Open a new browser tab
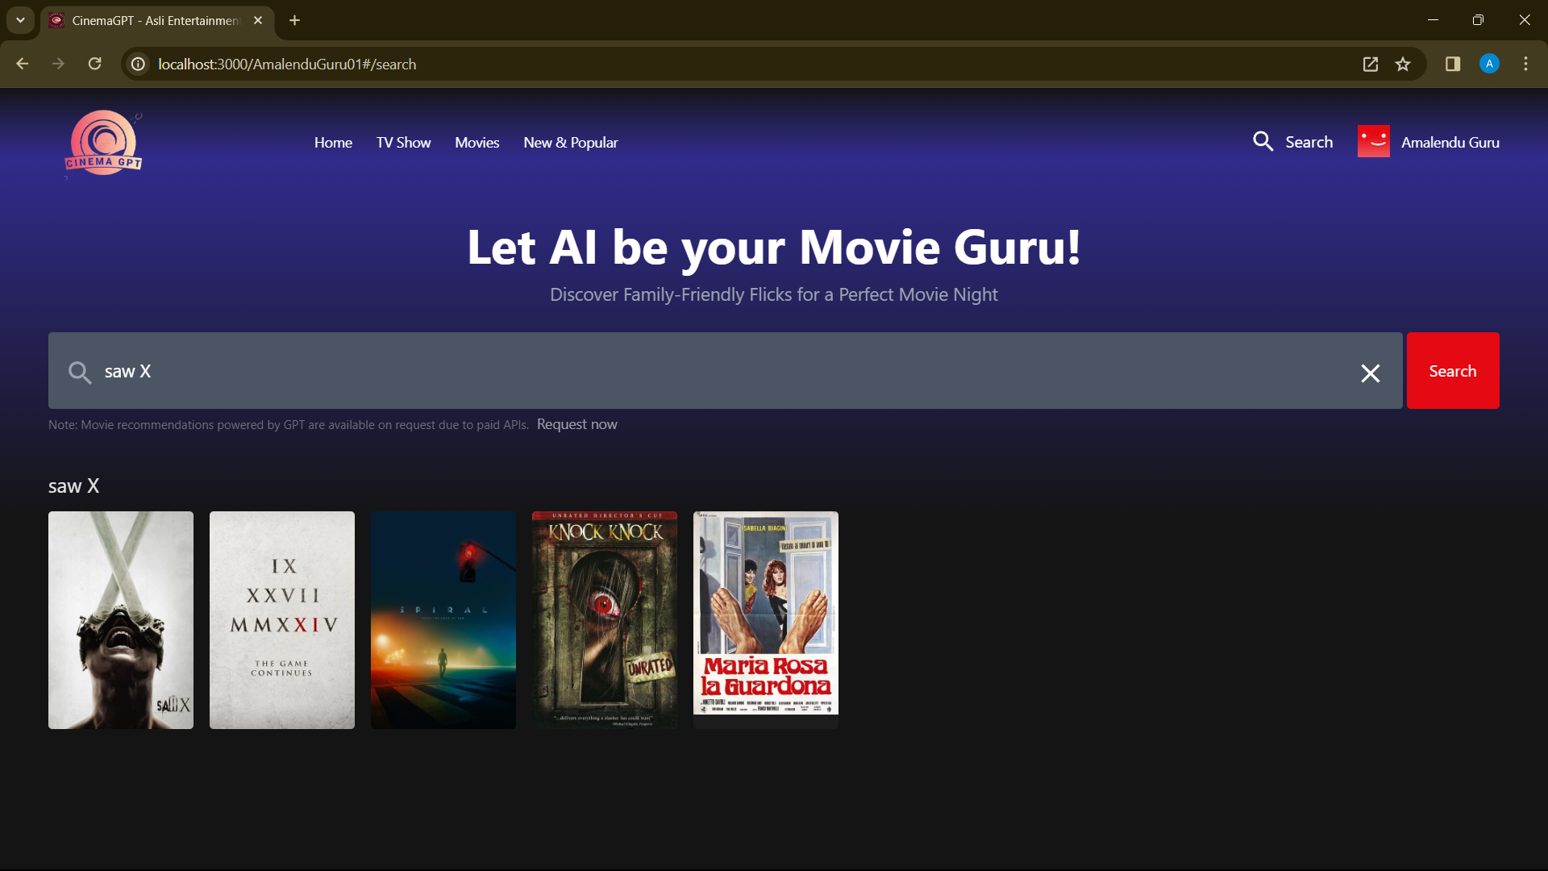This screenshot has width=1548, height=871. click(x=295, y=20)
